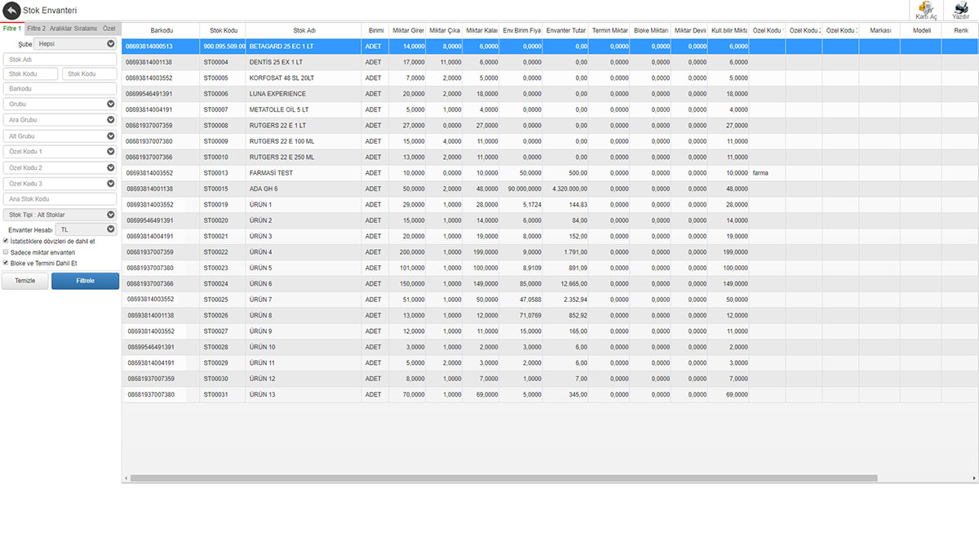The image size is (979, 533).
Task: Click the Termin Miktarı column header
Action: 609,30
